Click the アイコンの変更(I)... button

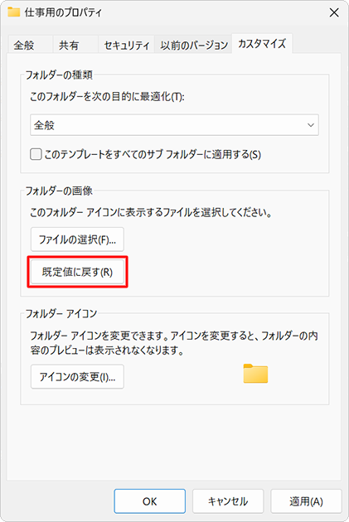77,376
